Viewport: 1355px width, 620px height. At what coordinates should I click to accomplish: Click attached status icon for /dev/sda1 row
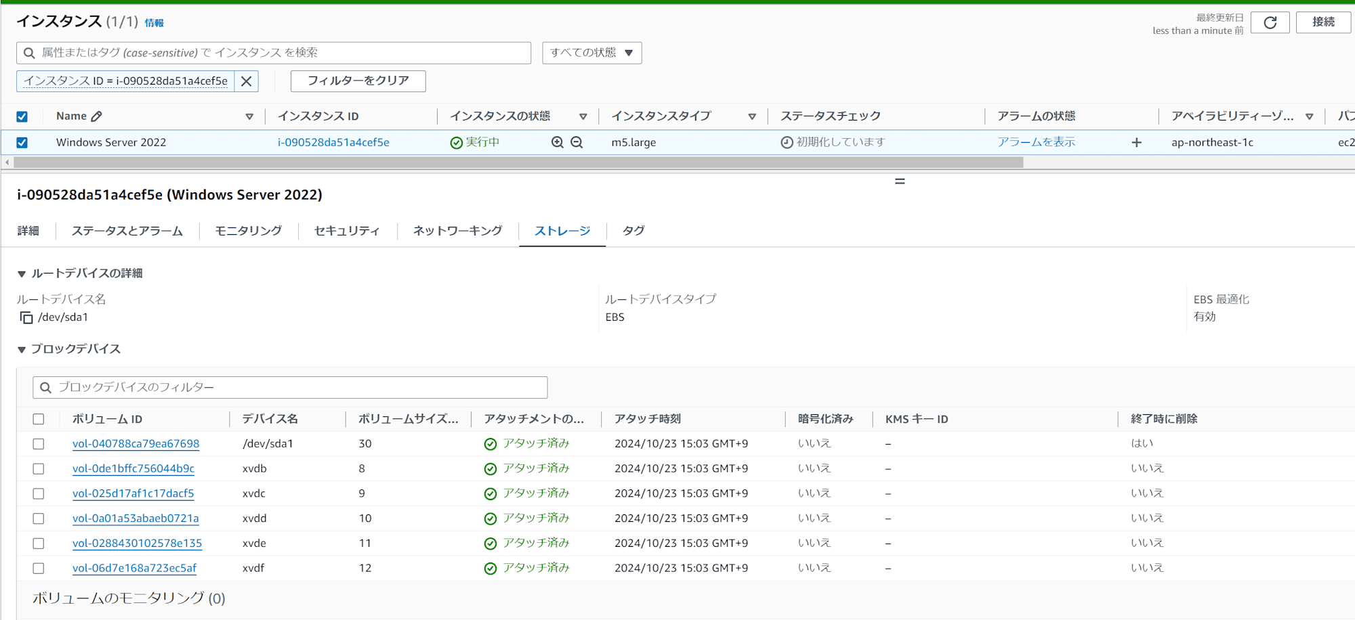491,444
